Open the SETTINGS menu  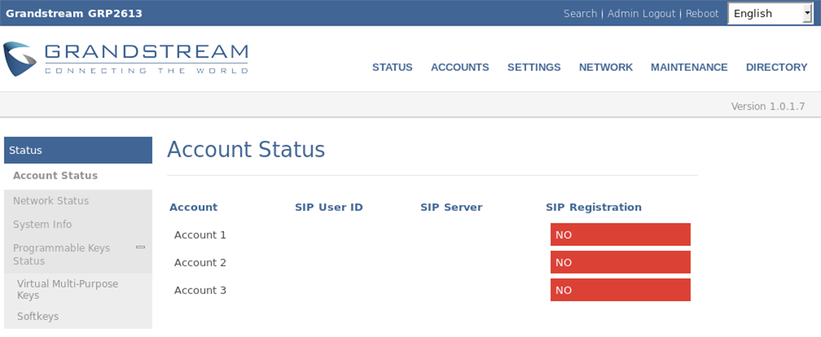534,67
